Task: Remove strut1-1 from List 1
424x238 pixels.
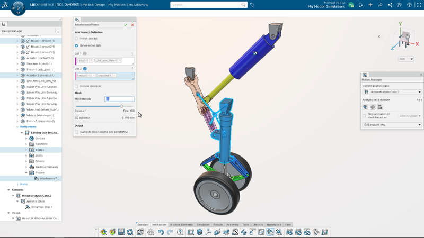Action: click(91, 61)
